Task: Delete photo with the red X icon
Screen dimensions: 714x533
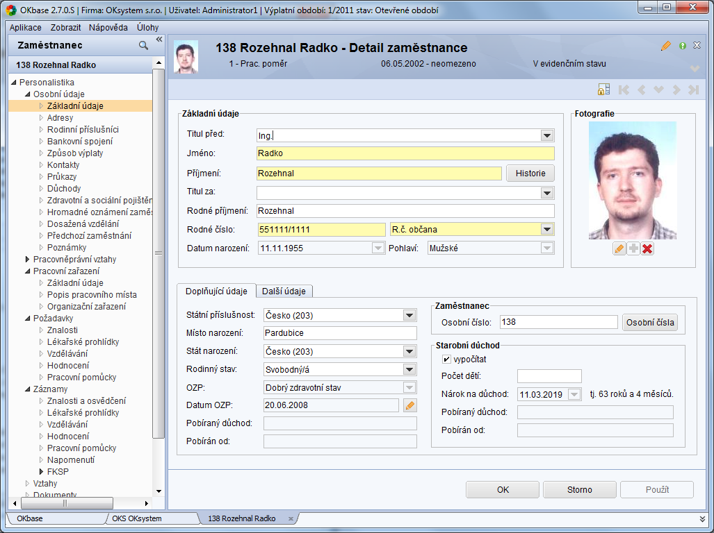Action: coord(647,248)
